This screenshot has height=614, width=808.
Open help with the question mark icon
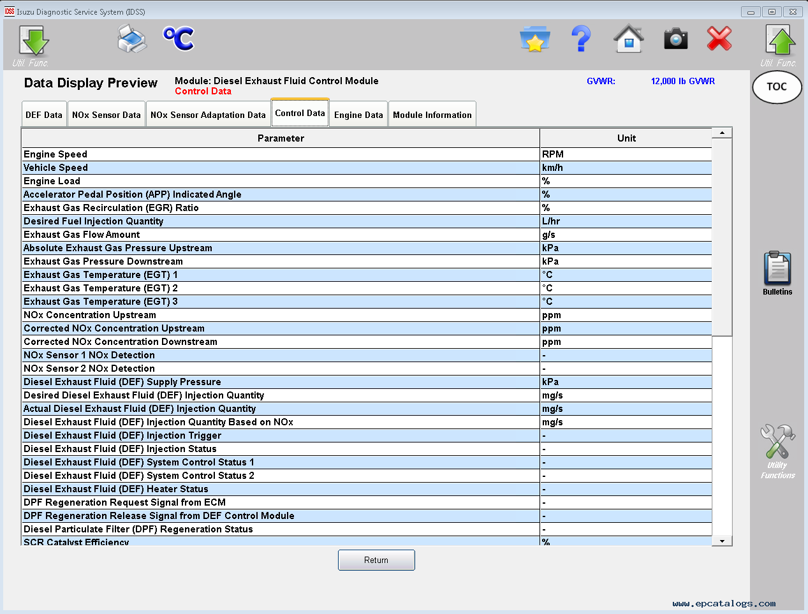(x=581, y=39)
